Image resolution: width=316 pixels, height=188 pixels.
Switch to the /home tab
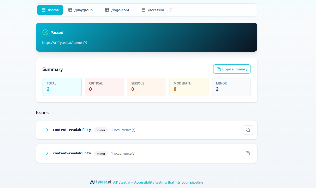click(x=50, y=10)
